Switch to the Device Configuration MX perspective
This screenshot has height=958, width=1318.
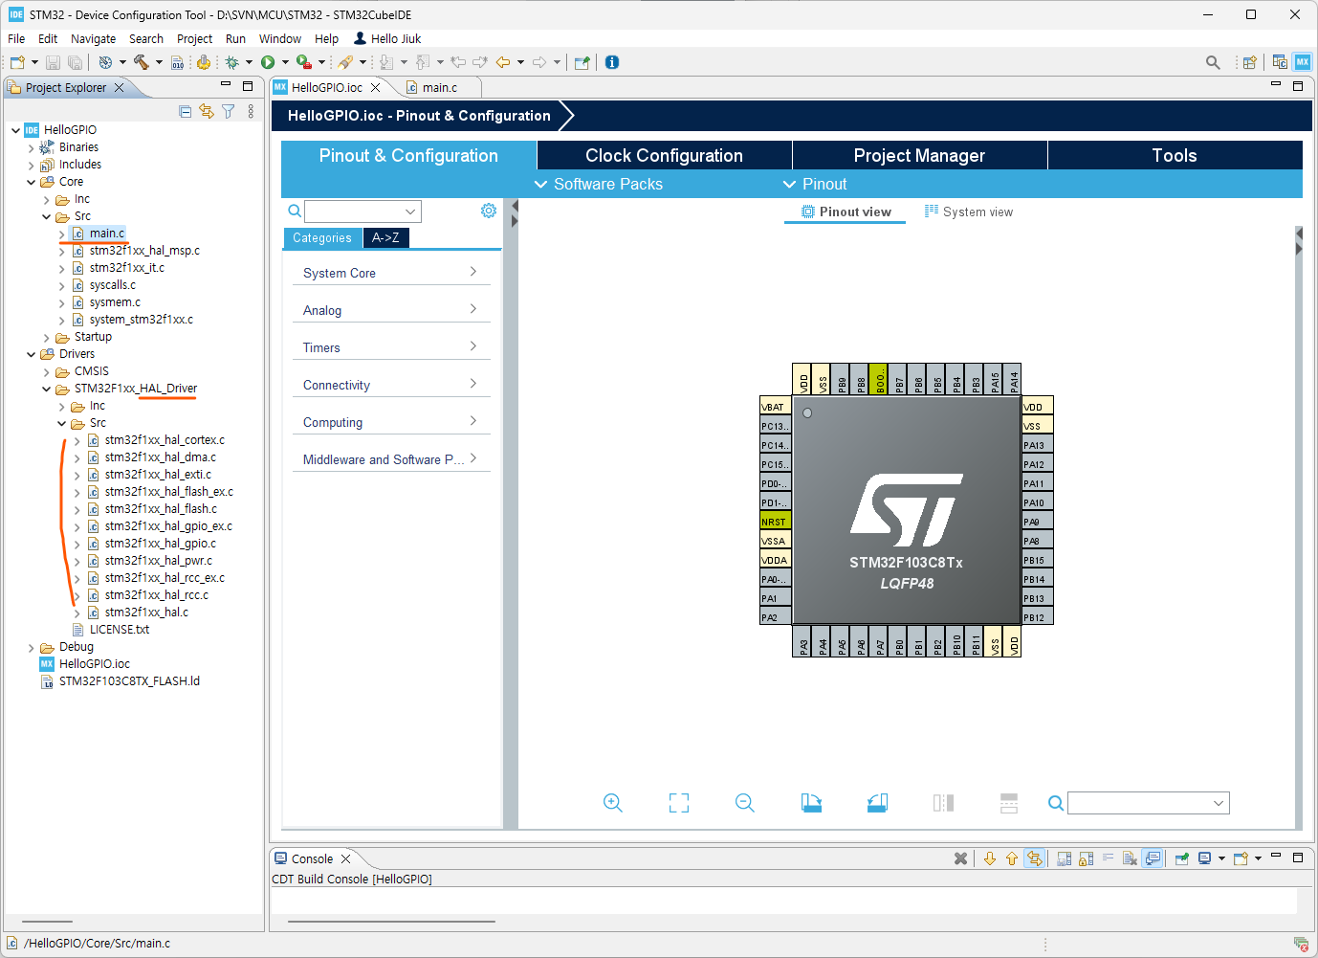tap(1303, 62)
